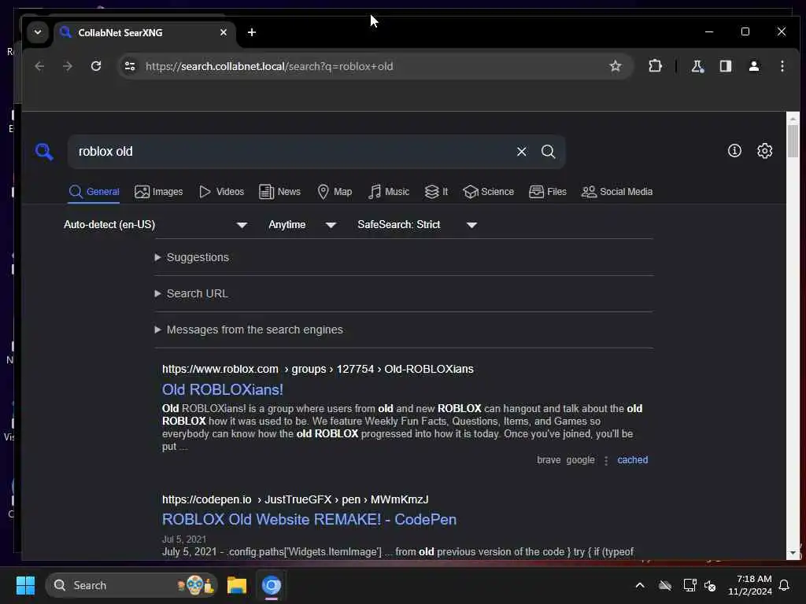Switch to the It tab
This screenshot has width=806, height=604.
point(436,192)
